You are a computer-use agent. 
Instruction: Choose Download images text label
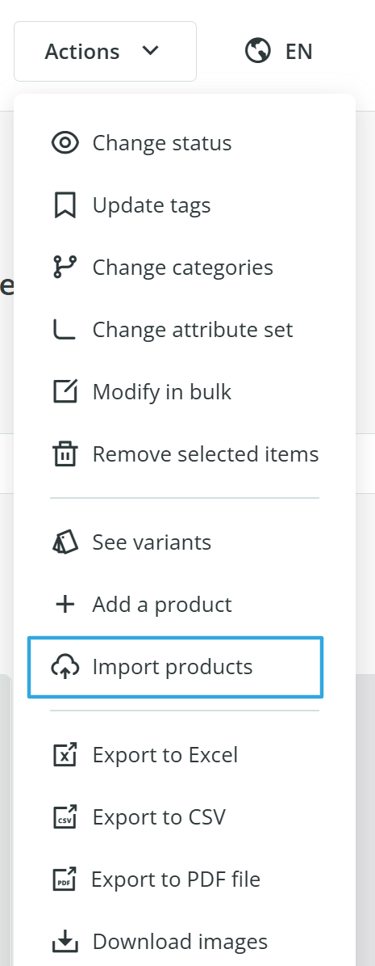[x=180, y=942]
